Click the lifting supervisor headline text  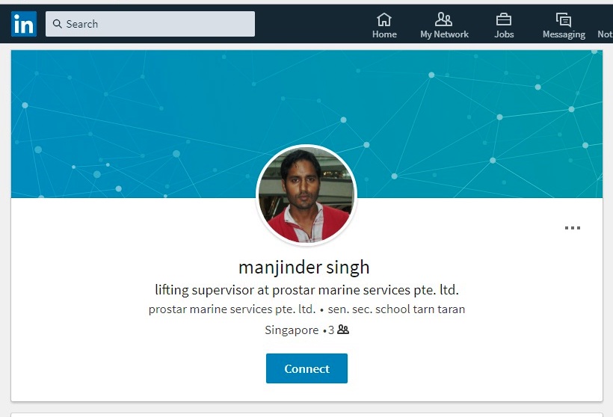click(x=307, y=290)
